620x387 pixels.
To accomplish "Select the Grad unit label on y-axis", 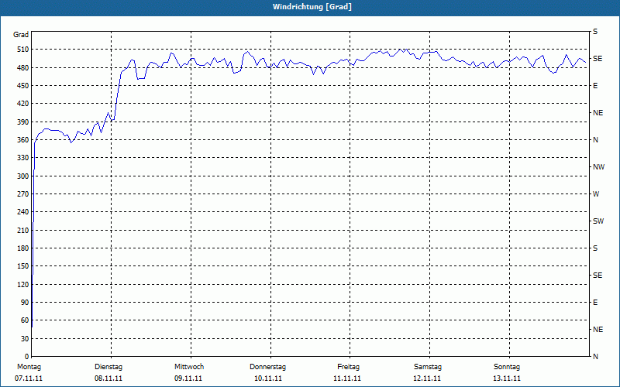I will pos(21,35).
